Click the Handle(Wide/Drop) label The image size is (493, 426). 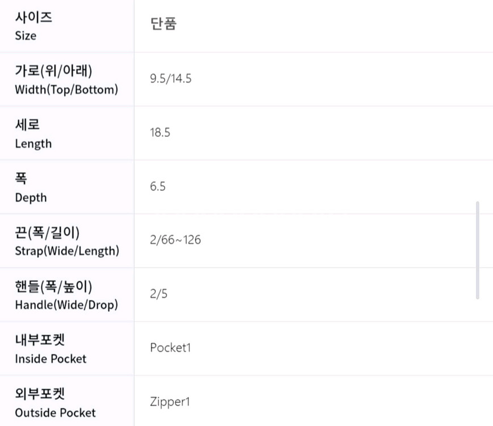point(66,304)
